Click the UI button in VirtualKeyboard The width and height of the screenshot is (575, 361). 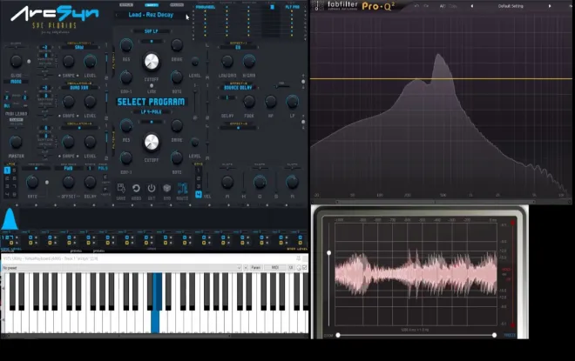291,268
